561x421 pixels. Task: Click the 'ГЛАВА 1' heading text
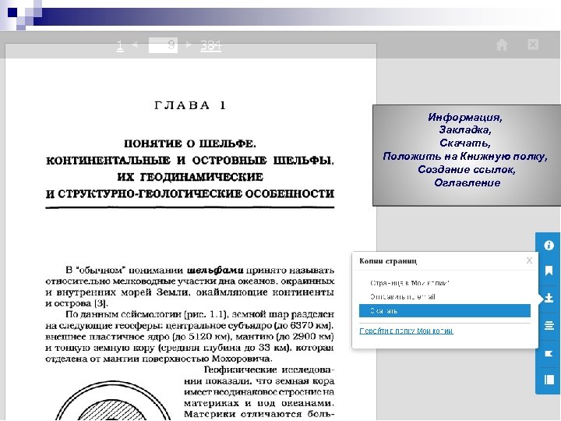pyautogui.click(x=190, y=105)
